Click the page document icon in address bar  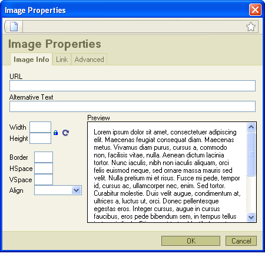click(x=14, y=27)
